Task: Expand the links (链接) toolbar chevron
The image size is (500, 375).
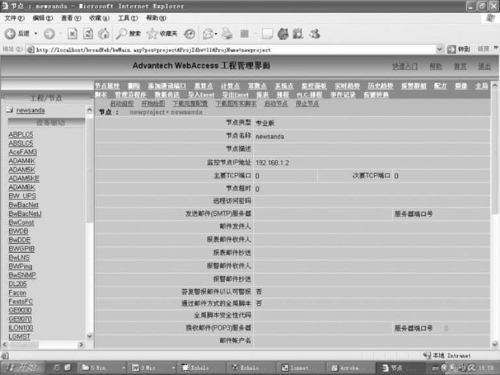Action: [495, 48]
